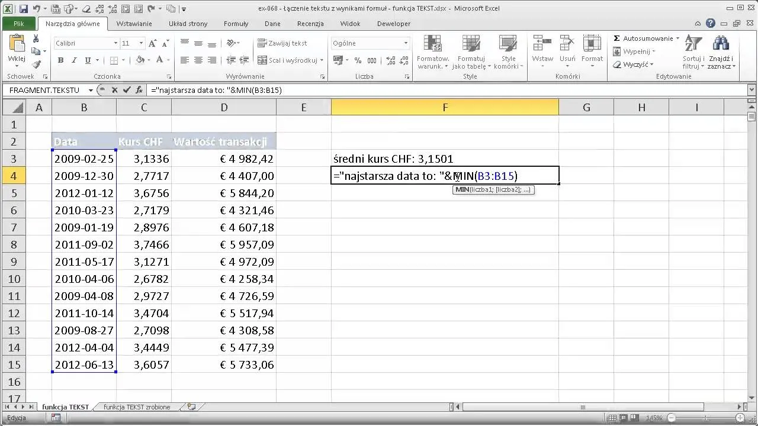Cancel formula entry with the X icon
This screenshot has height=426, width=758.
click(114, 90)
